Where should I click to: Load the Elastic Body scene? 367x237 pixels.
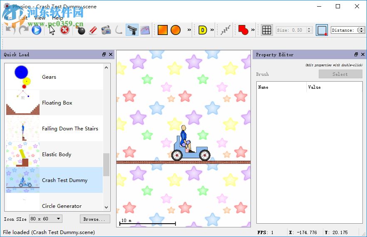54,154
